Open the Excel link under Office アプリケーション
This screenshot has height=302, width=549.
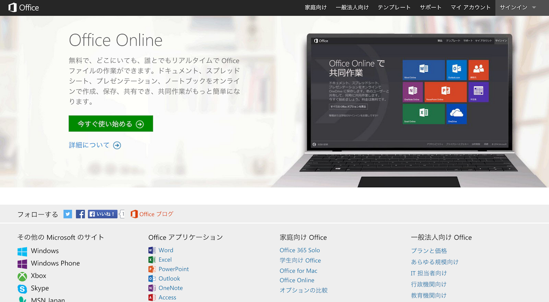point(165,260)
